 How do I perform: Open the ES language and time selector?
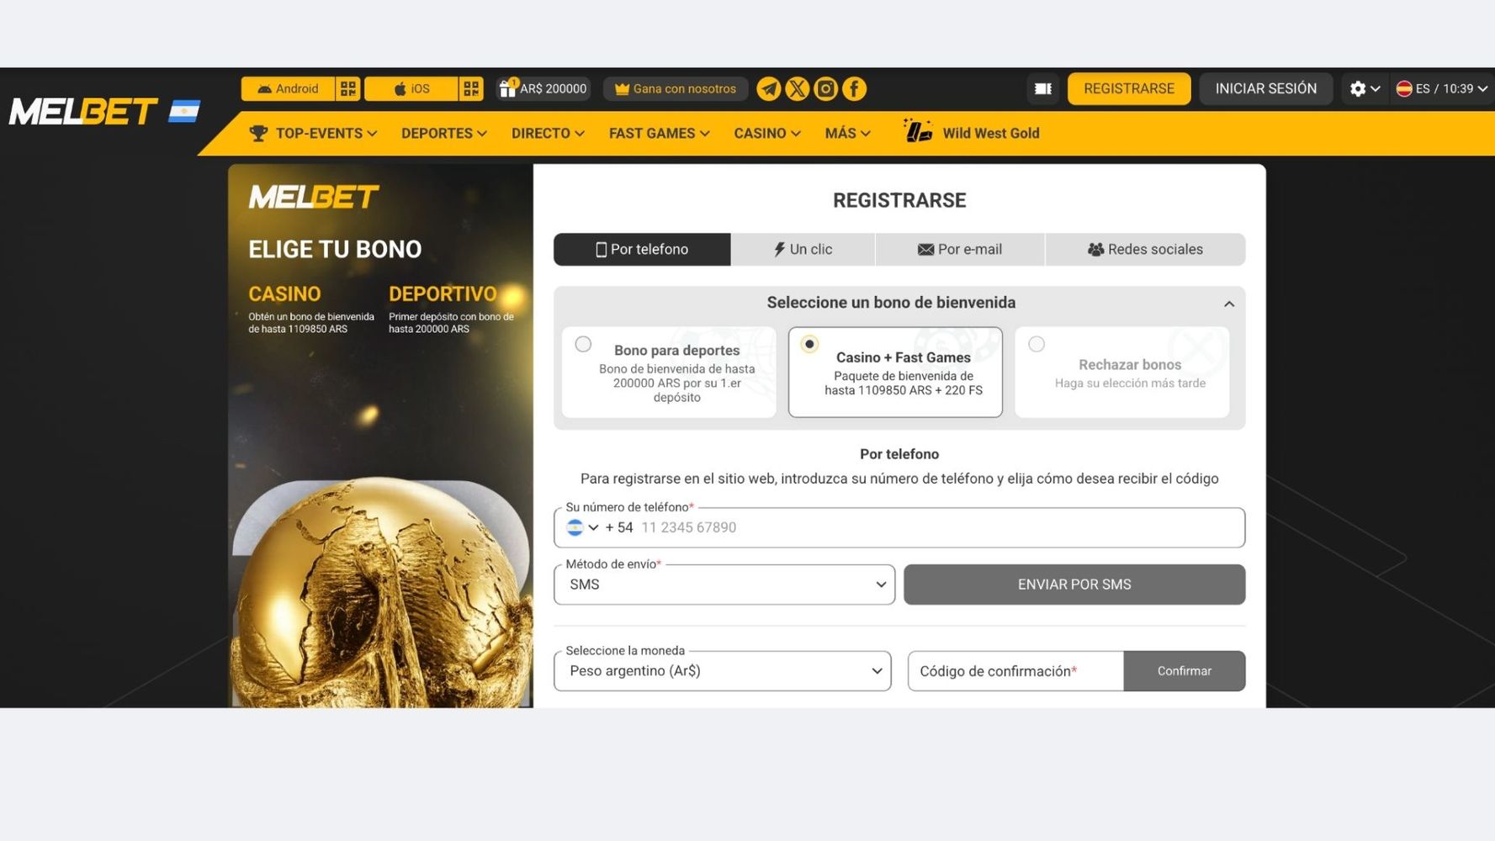point(1442,88)
